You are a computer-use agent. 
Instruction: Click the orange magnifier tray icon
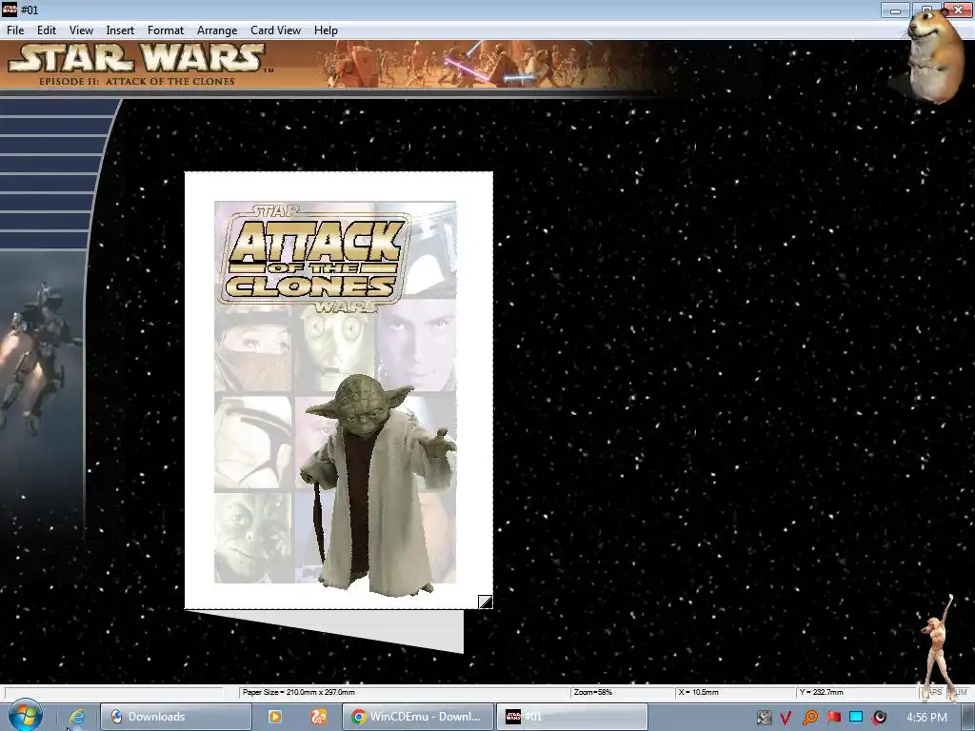(x=809, y=718)
